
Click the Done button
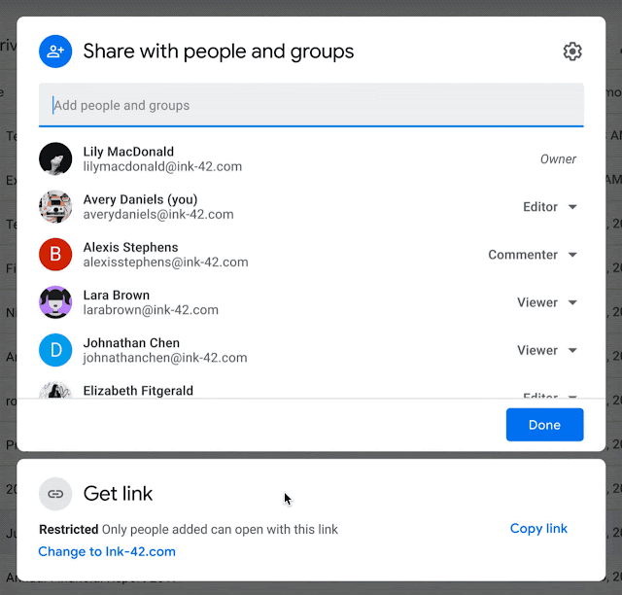coord(544,425)
